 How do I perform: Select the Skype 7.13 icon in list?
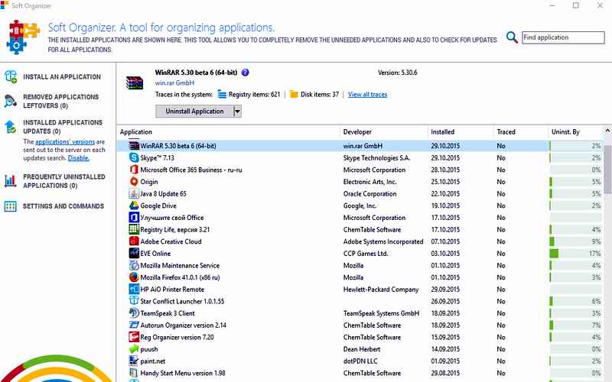(133, 158)
